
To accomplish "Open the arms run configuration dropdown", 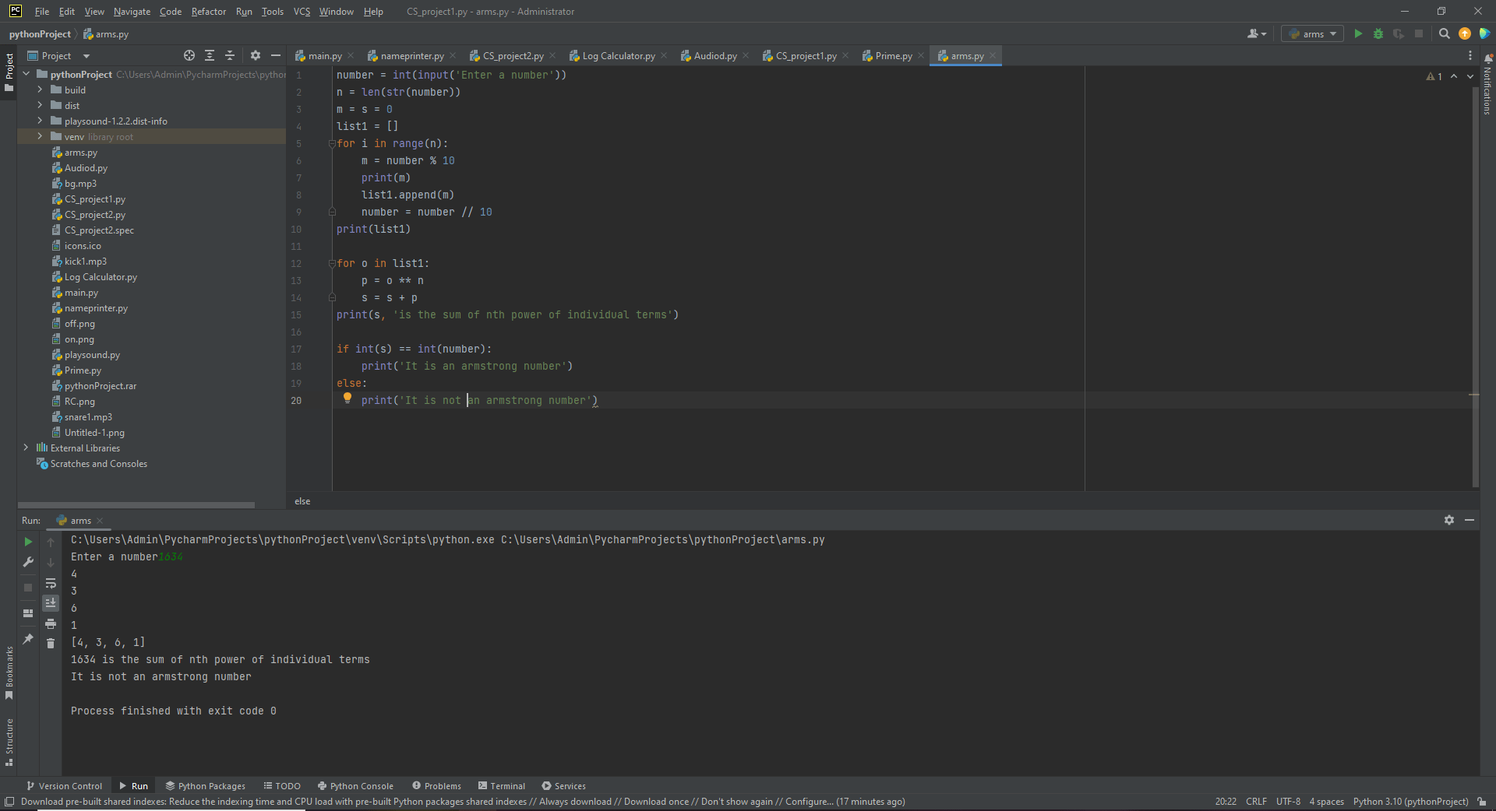I will coord(1313,33).
